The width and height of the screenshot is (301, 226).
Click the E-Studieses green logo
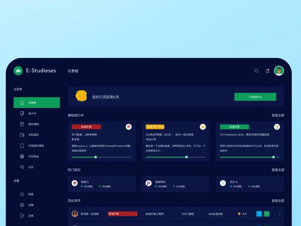(18, 71)
